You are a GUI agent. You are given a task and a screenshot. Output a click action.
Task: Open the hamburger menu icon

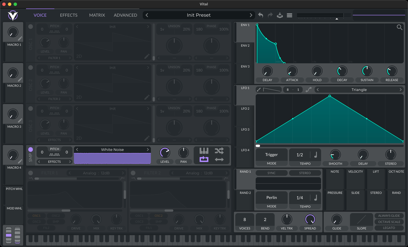point(289,15)
